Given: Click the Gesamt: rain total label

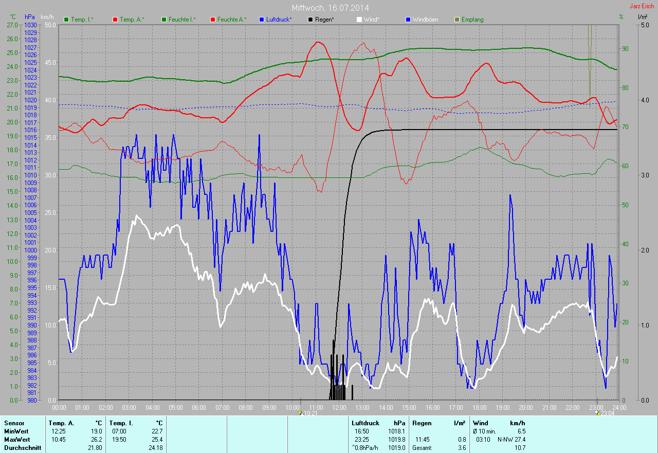Looking at the screenshot, I should 423,447.
